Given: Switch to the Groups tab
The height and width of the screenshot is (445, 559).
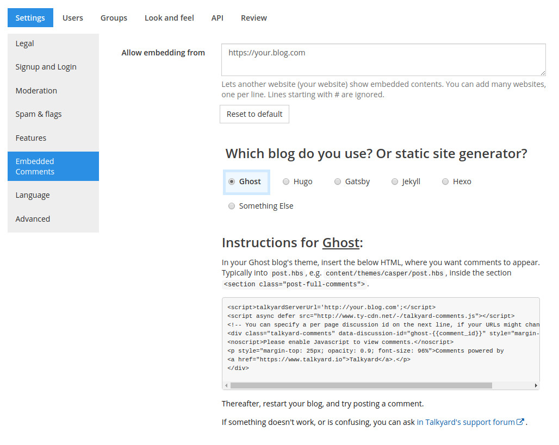Looking at the screenshot, I should [x=114, y=18].
